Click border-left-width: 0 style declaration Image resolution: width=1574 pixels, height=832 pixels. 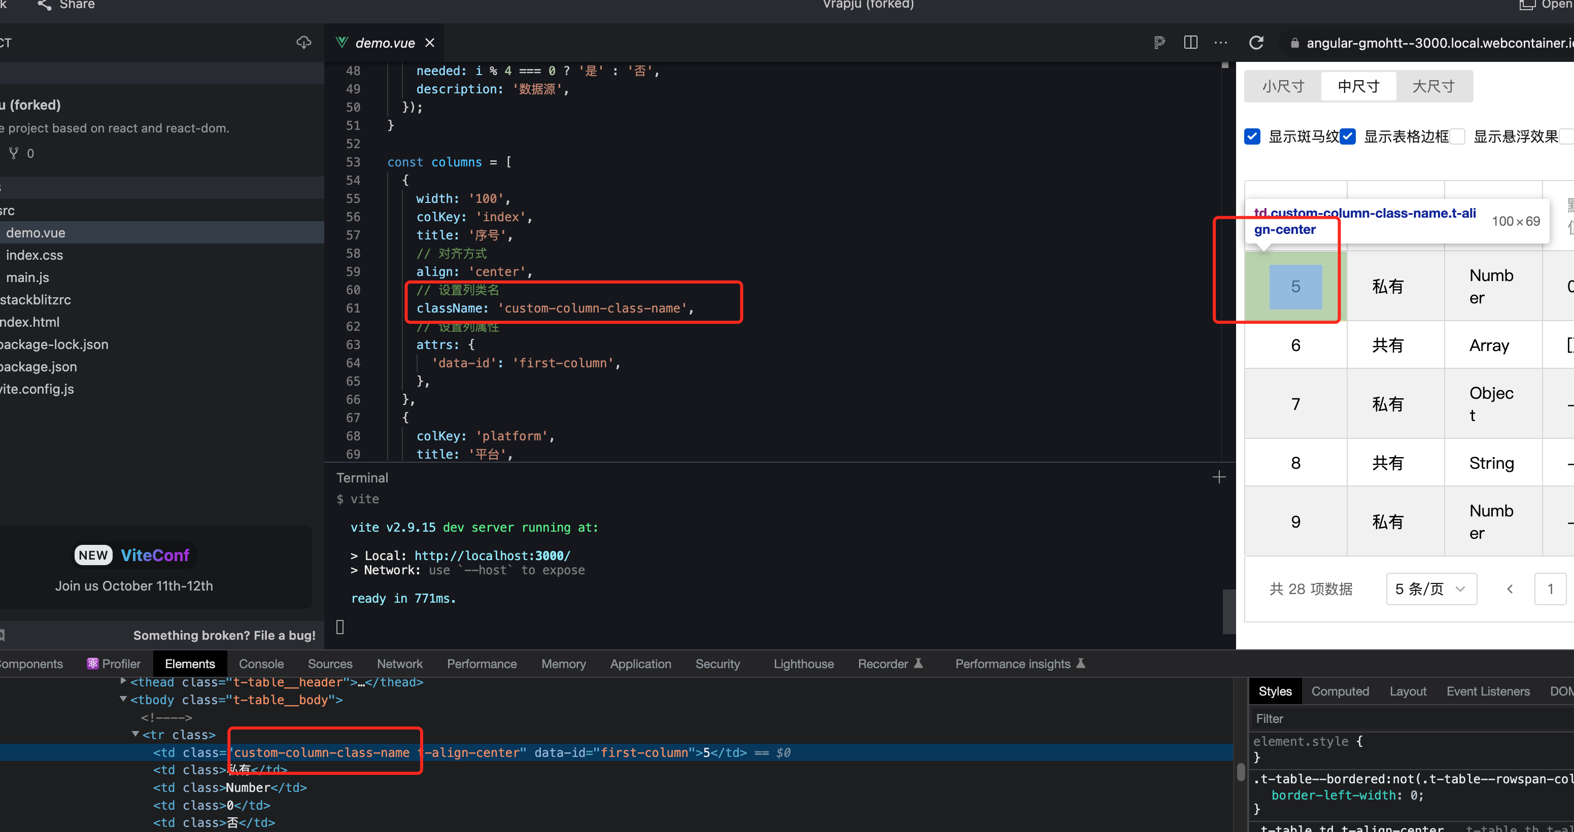click(1347, 795)
